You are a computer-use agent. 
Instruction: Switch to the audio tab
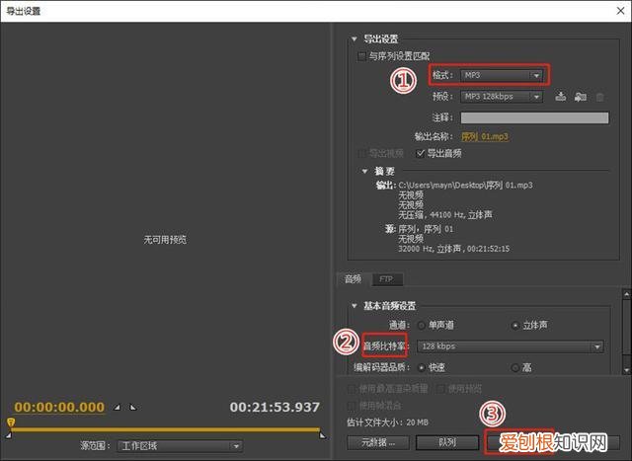(x=353, y=278)
